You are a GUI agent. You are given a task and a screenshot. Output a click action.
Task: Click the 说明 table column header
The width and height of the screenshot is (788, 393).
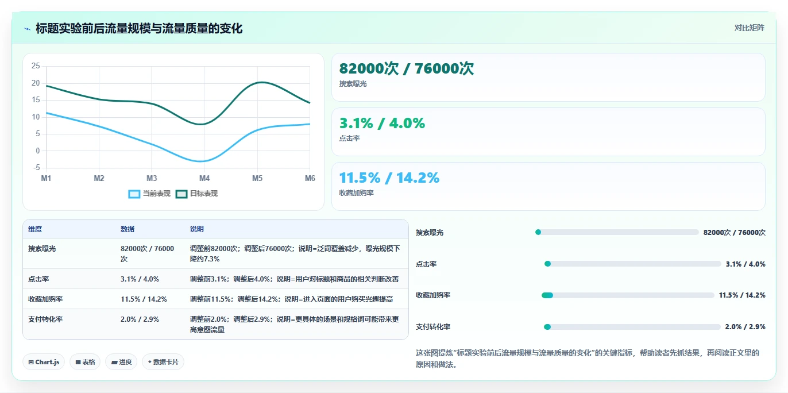296,229
